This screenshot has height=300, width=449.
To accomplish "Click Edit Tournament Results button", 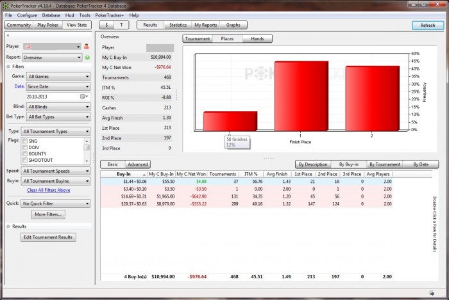I will pos(48,237).
